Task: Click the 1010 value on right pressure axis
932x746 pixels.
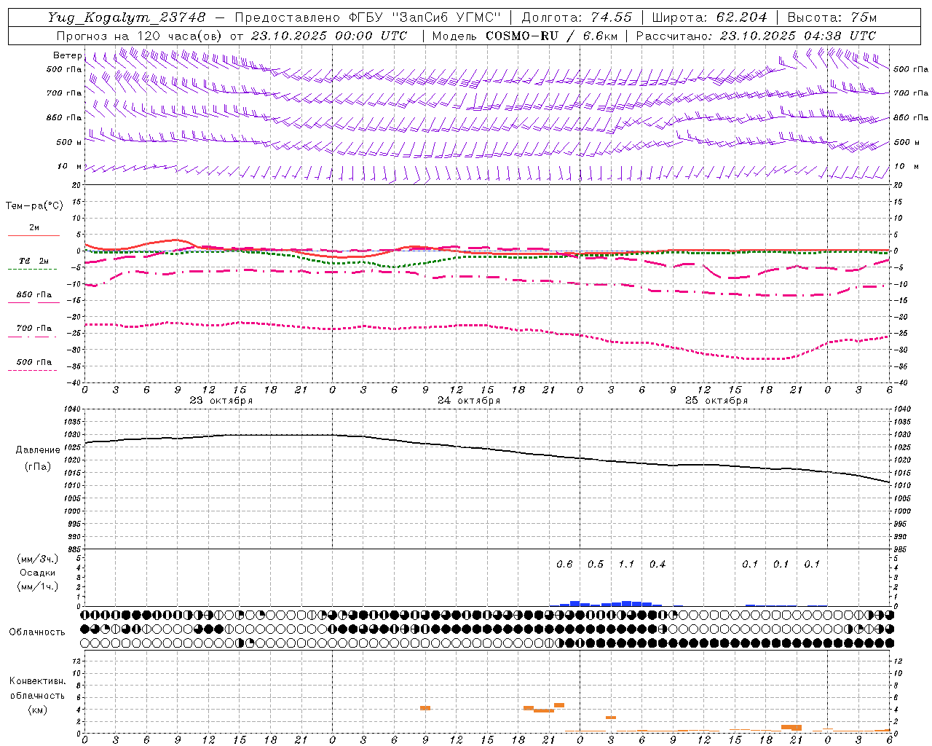Action: click(x=902, y=486)
